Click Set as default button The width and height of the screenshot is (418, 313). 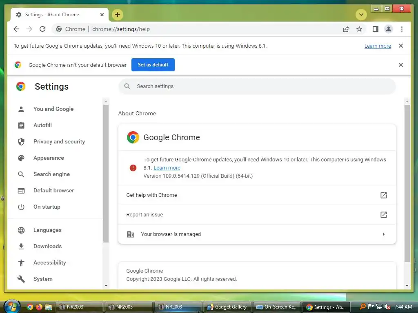tap(153, 65)
